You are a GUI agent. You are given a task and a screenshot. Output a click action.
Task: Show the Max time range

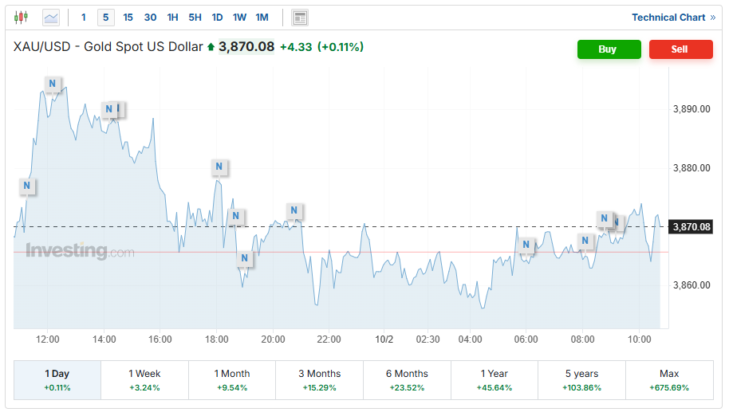pos(669,379)
